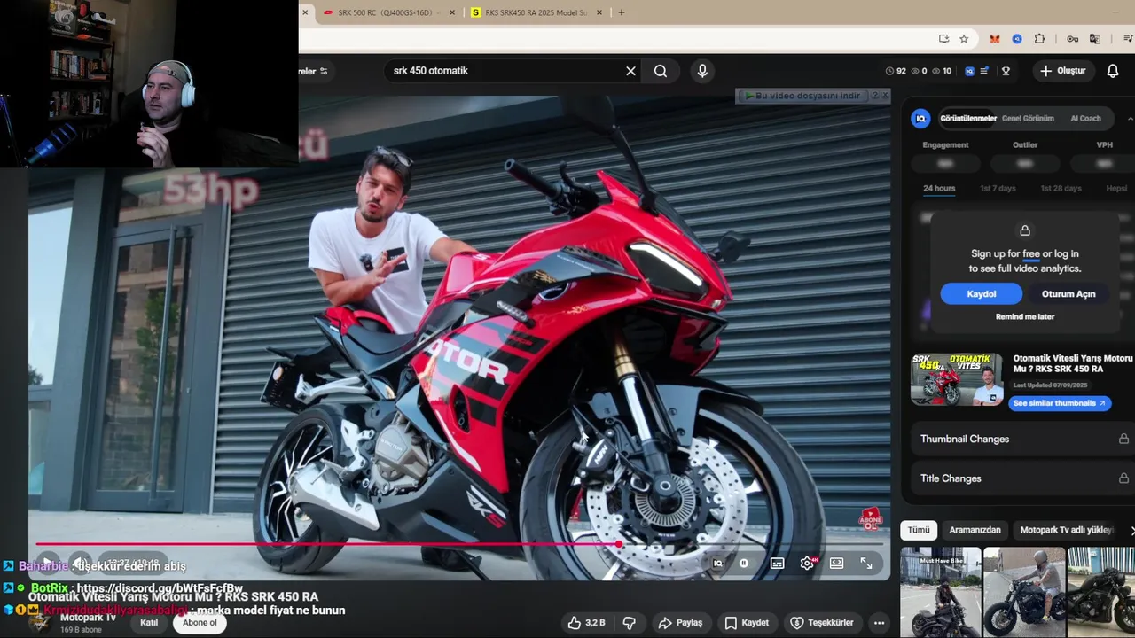Expand the Thumbnail Changes section
The image size is (1135, 638).
point(1024,440)
